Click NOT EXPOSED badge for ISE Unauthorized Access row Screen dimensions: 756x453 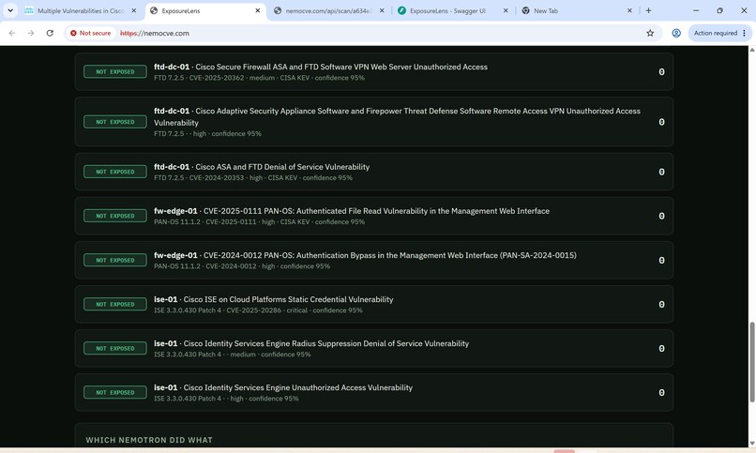pyautogui.click(x=114, y=393)
